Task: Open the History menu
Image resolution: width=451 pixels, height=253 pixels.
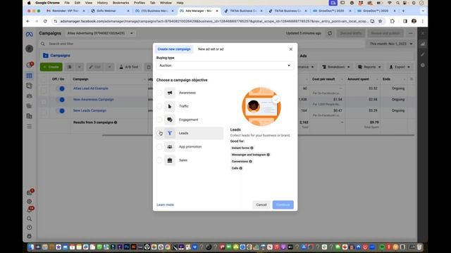Action: (102, 3)
